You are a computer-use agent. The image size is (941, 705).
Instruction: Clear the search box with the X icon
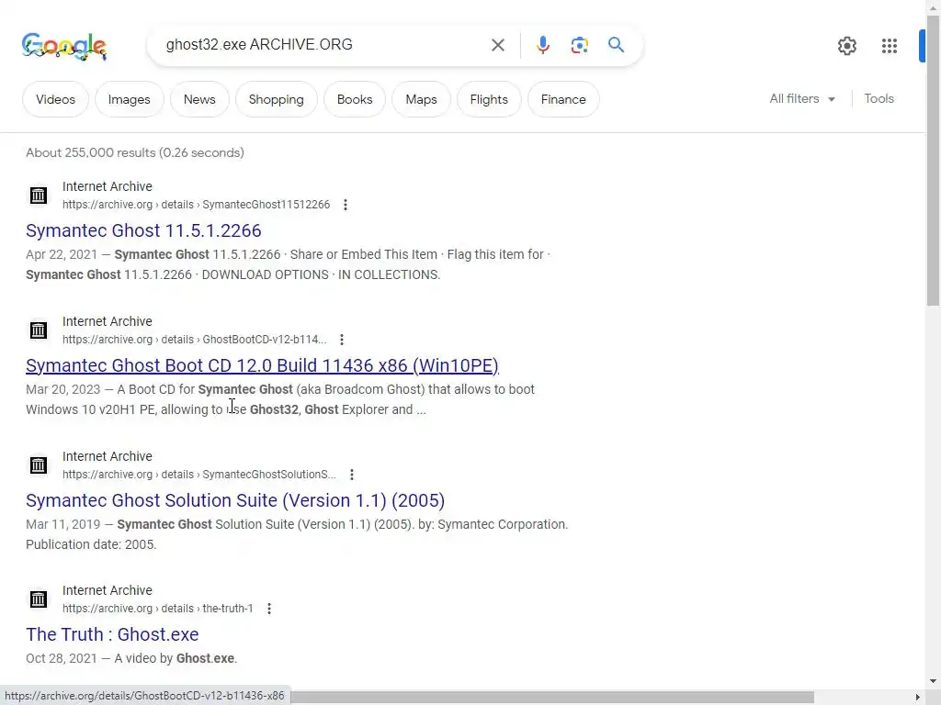497,45
